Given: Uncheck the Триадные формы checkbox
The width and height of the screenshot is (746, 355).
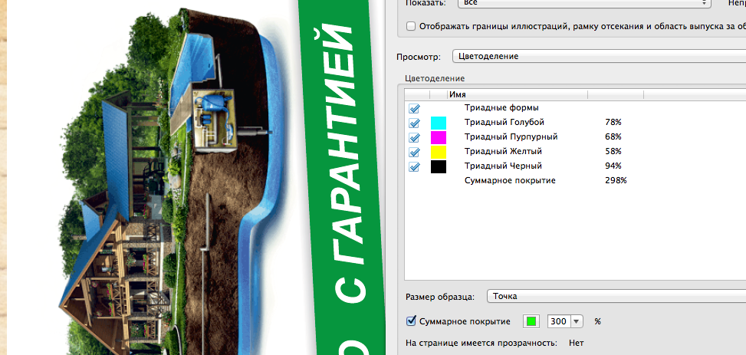Looking at the screenshot, I should point(414,108).
